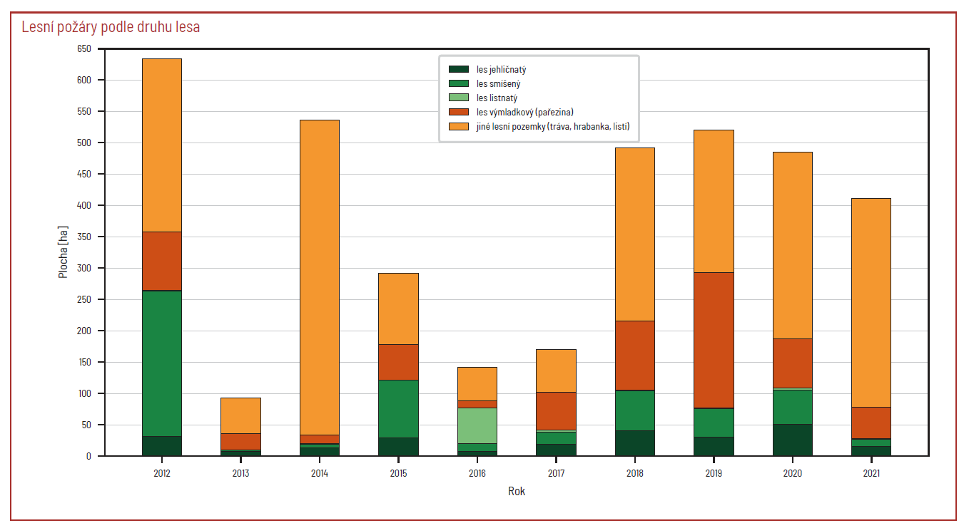This screenshot has height=528, width=964.
Task: Click the 'Plocha [ha]' y-axis label
Action: click(x=64, y=252)
